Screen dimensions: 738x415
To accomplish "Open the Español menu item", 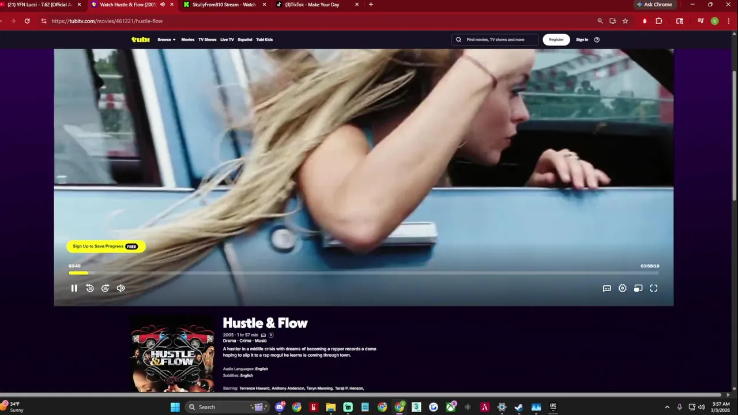I will [245, 40].
